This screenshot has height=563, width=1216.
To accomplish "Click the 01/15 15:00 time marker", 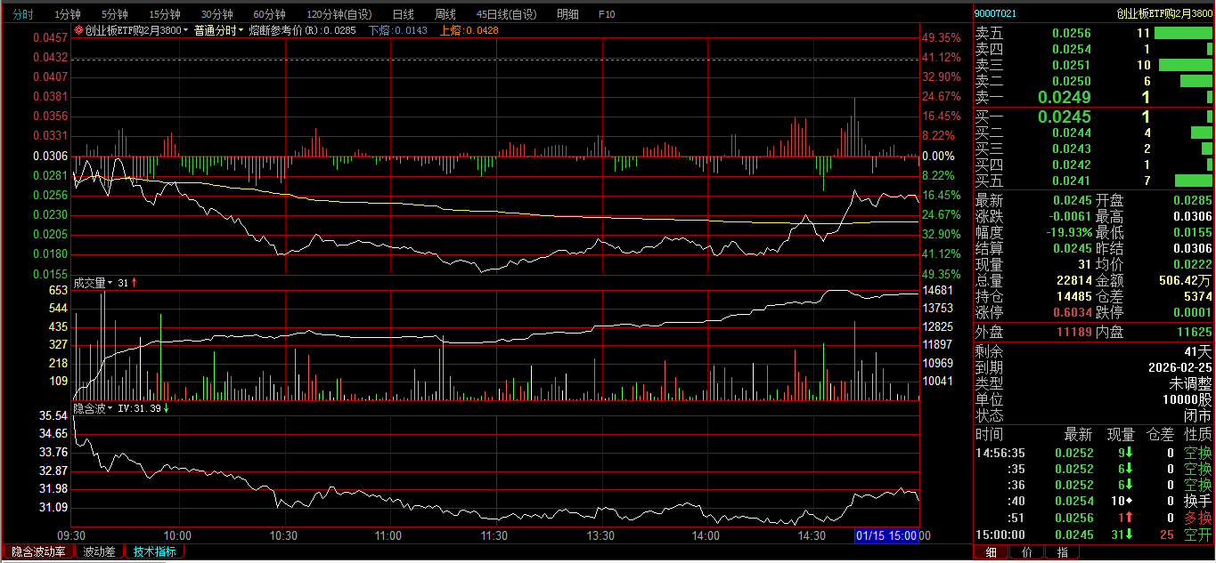I will tap(886, 535).
